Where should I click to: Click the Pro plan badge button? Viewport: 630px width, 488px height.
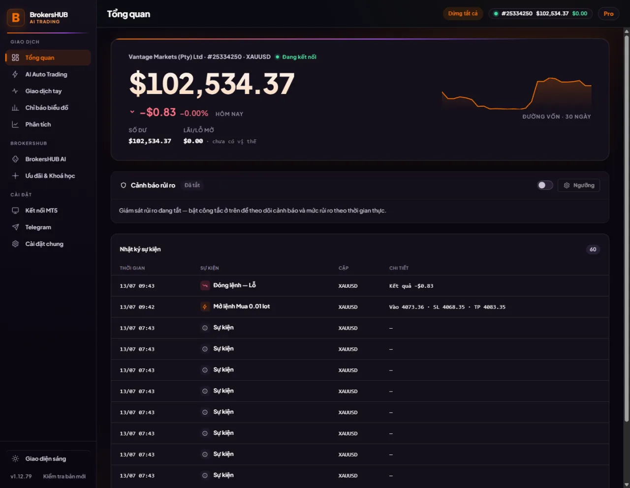[x=608, y=14]
